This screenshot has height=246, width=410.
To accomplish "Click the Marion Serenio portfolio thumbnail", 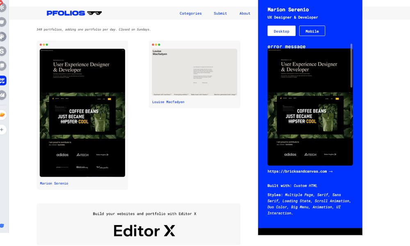I will 82,113.
